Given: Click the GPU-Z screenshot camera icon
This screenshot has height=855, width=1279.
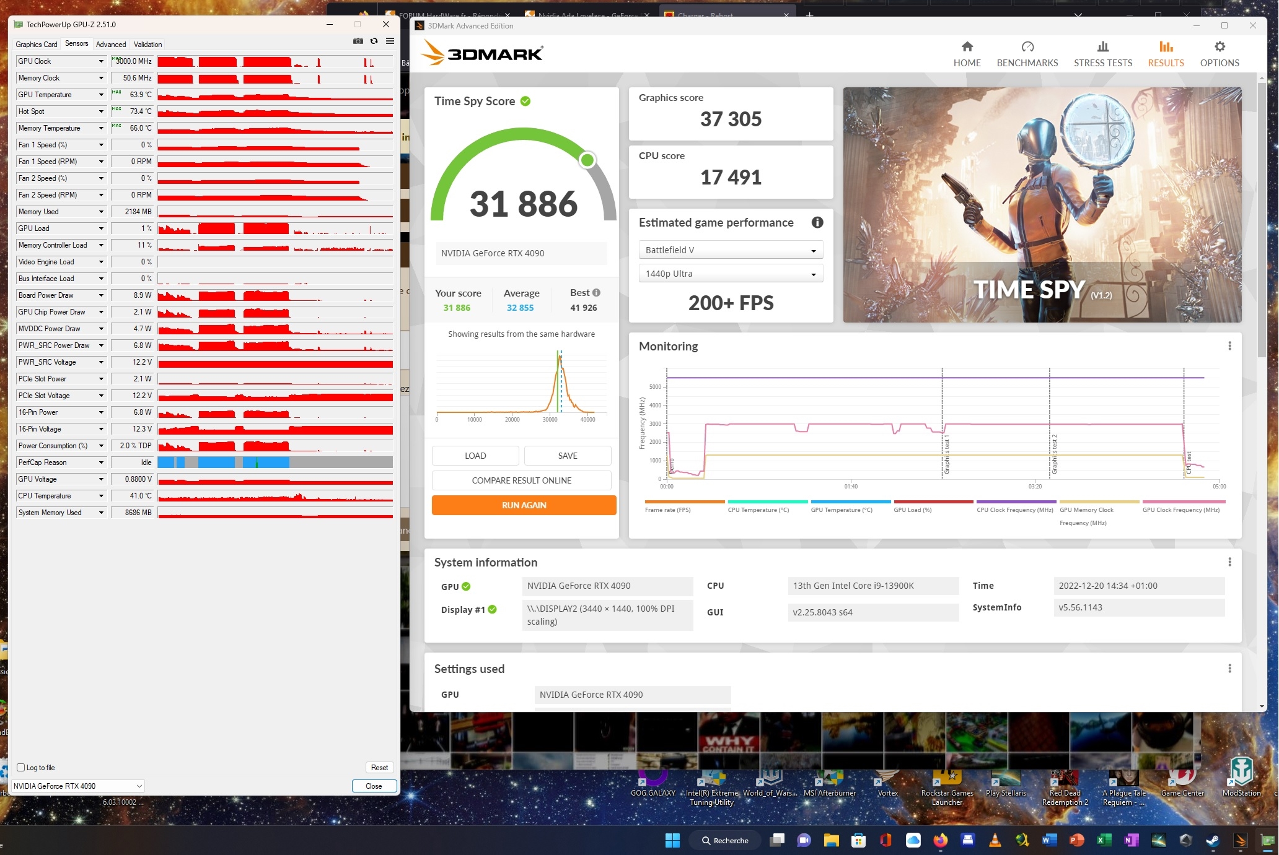Looking at the screenshot, I should pos(358,41).
